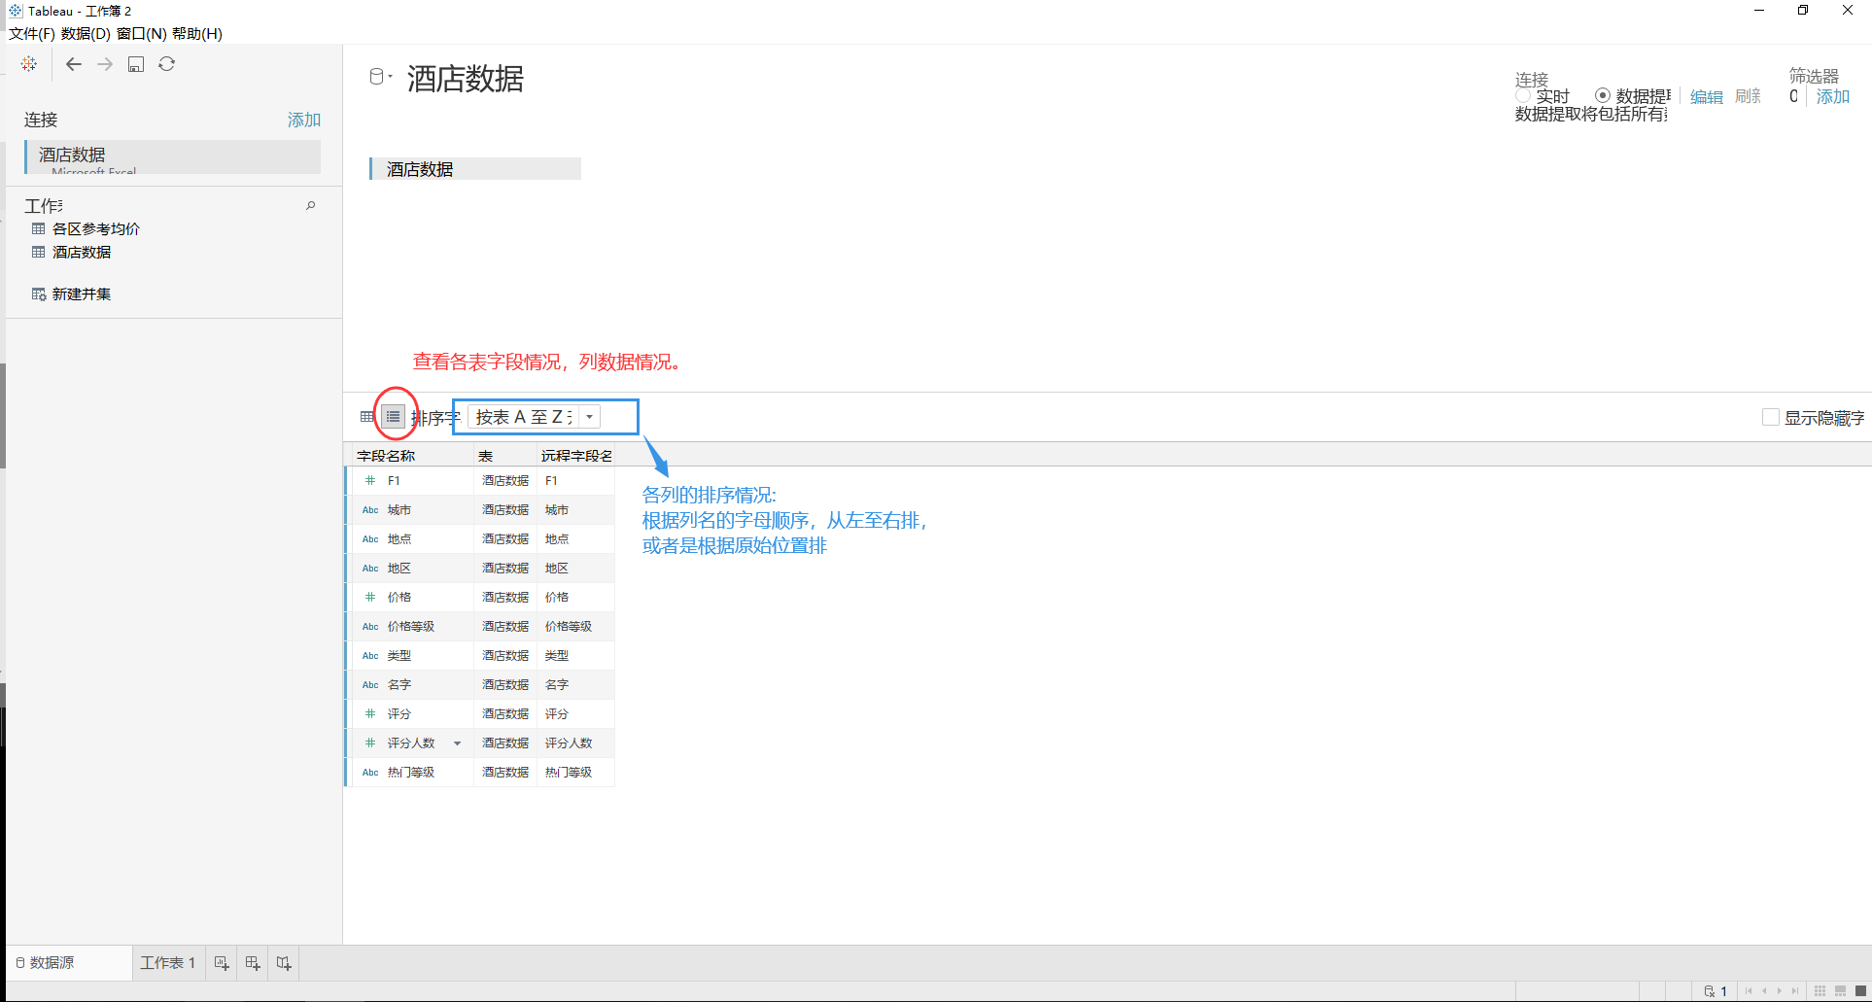The width and height of the screenshot is (1872, 1002).
Task: Open the dropdown arrow on the 评分人数 field
Action: pos(458,743)
